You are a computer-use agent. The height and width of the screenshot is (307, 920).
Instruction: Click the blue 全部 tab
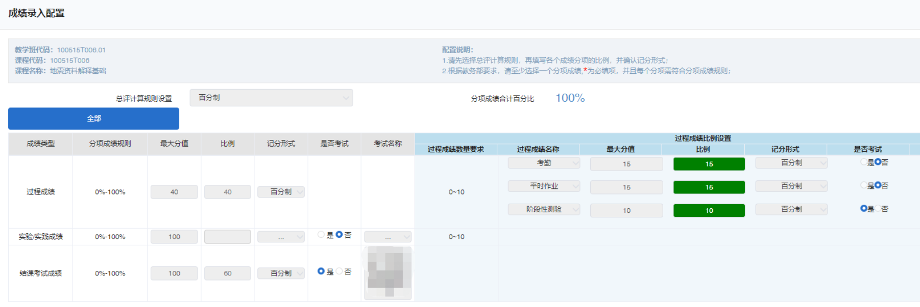pyautogui.click(x=93, y=119)
